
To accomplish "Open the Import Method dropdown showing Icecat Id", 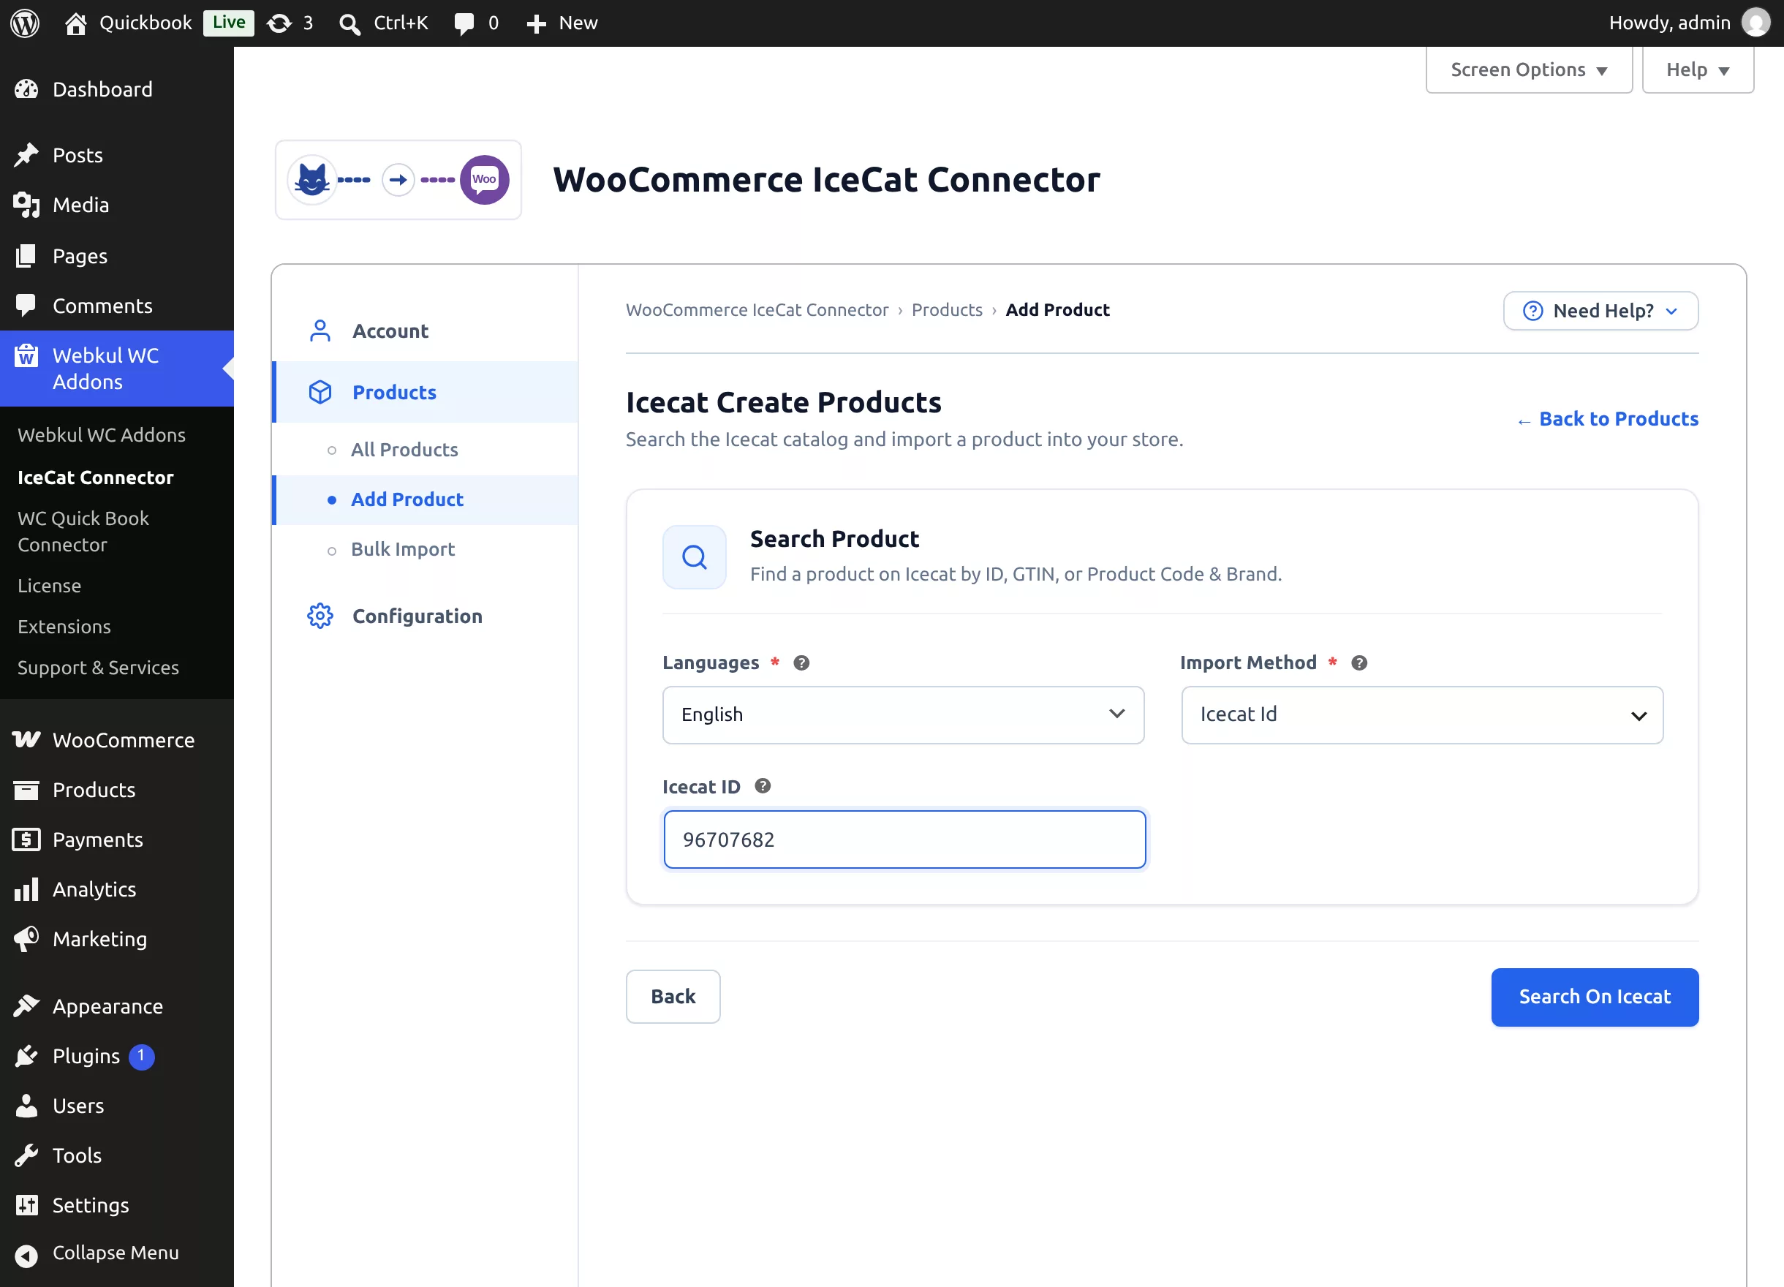I will [x=1421, y=714].
